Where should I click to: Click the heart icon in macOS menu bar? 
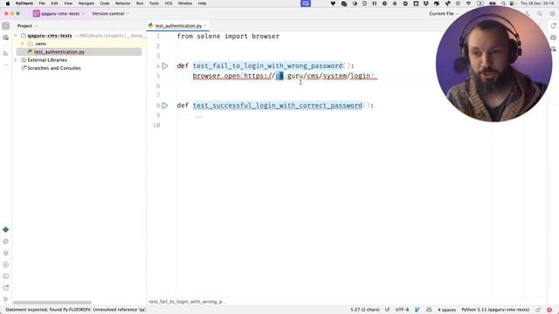pos(333,3)
